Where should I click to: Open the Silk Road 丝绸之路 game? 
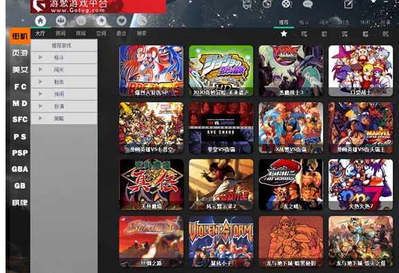pyautogui.click(x=151, y=241)
